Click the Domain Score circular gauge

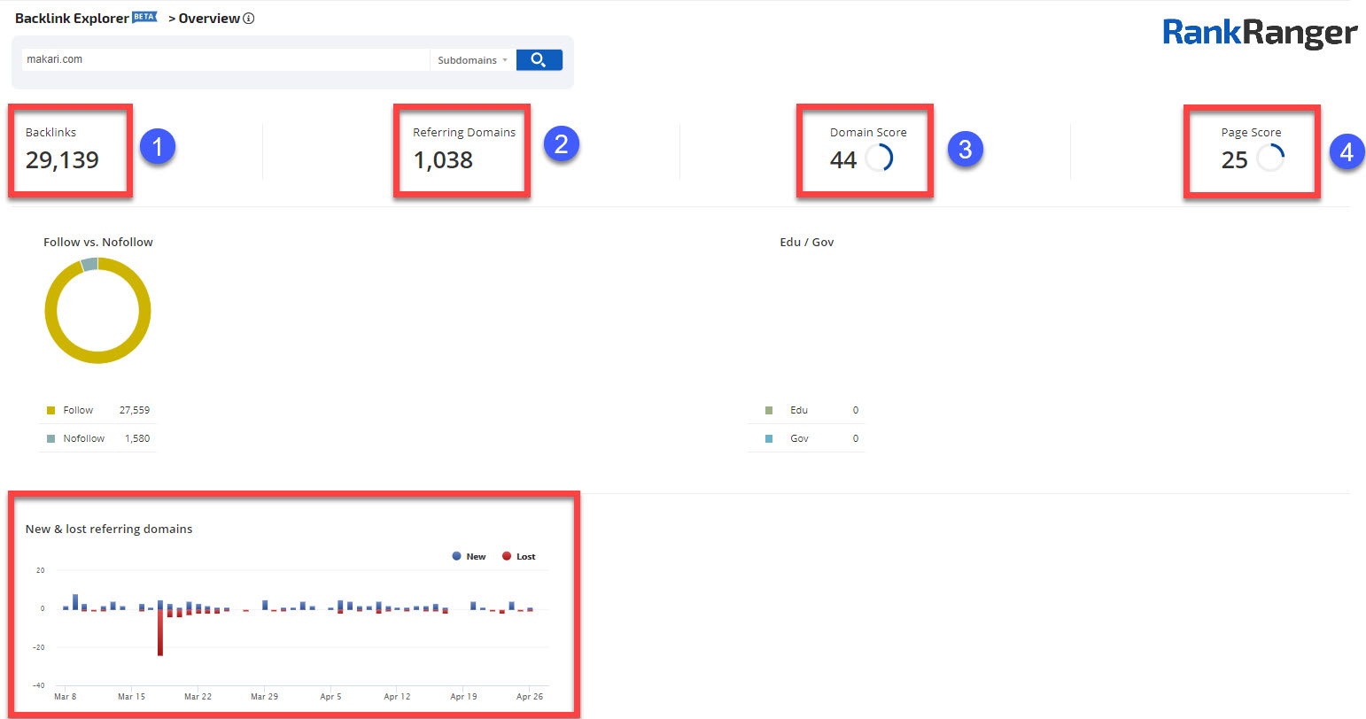click(x=878, y=158)
